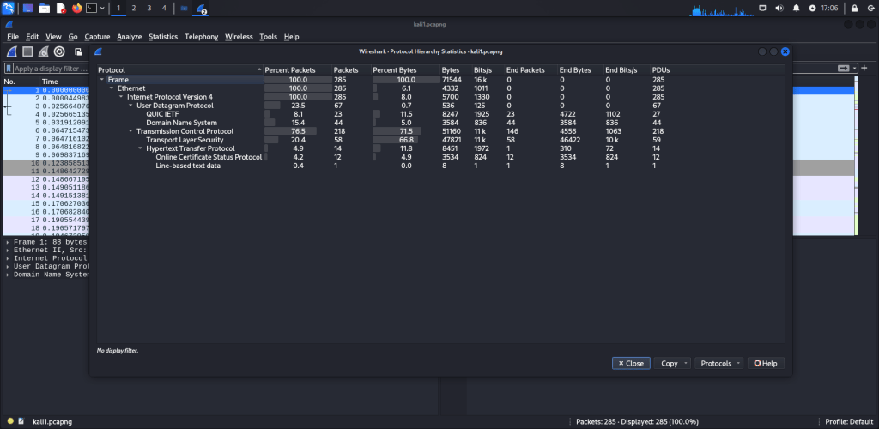Switch to workspace 3
This screenshot has width=879, height=429.
click(149, 9)
